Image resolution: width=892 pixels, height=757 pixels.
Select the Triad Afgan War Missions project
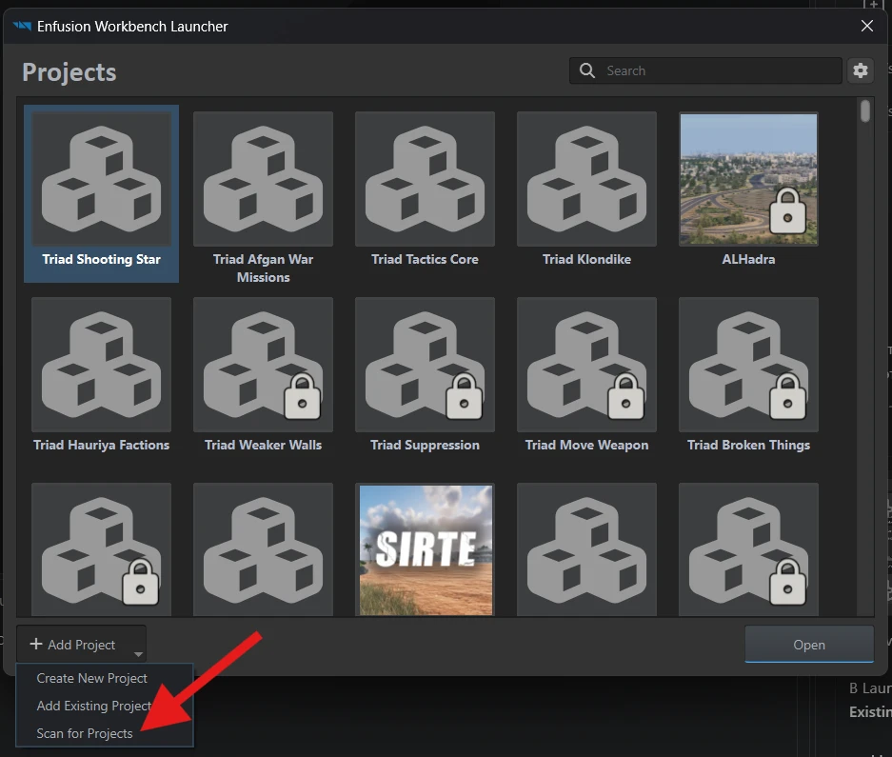[263, 179]
